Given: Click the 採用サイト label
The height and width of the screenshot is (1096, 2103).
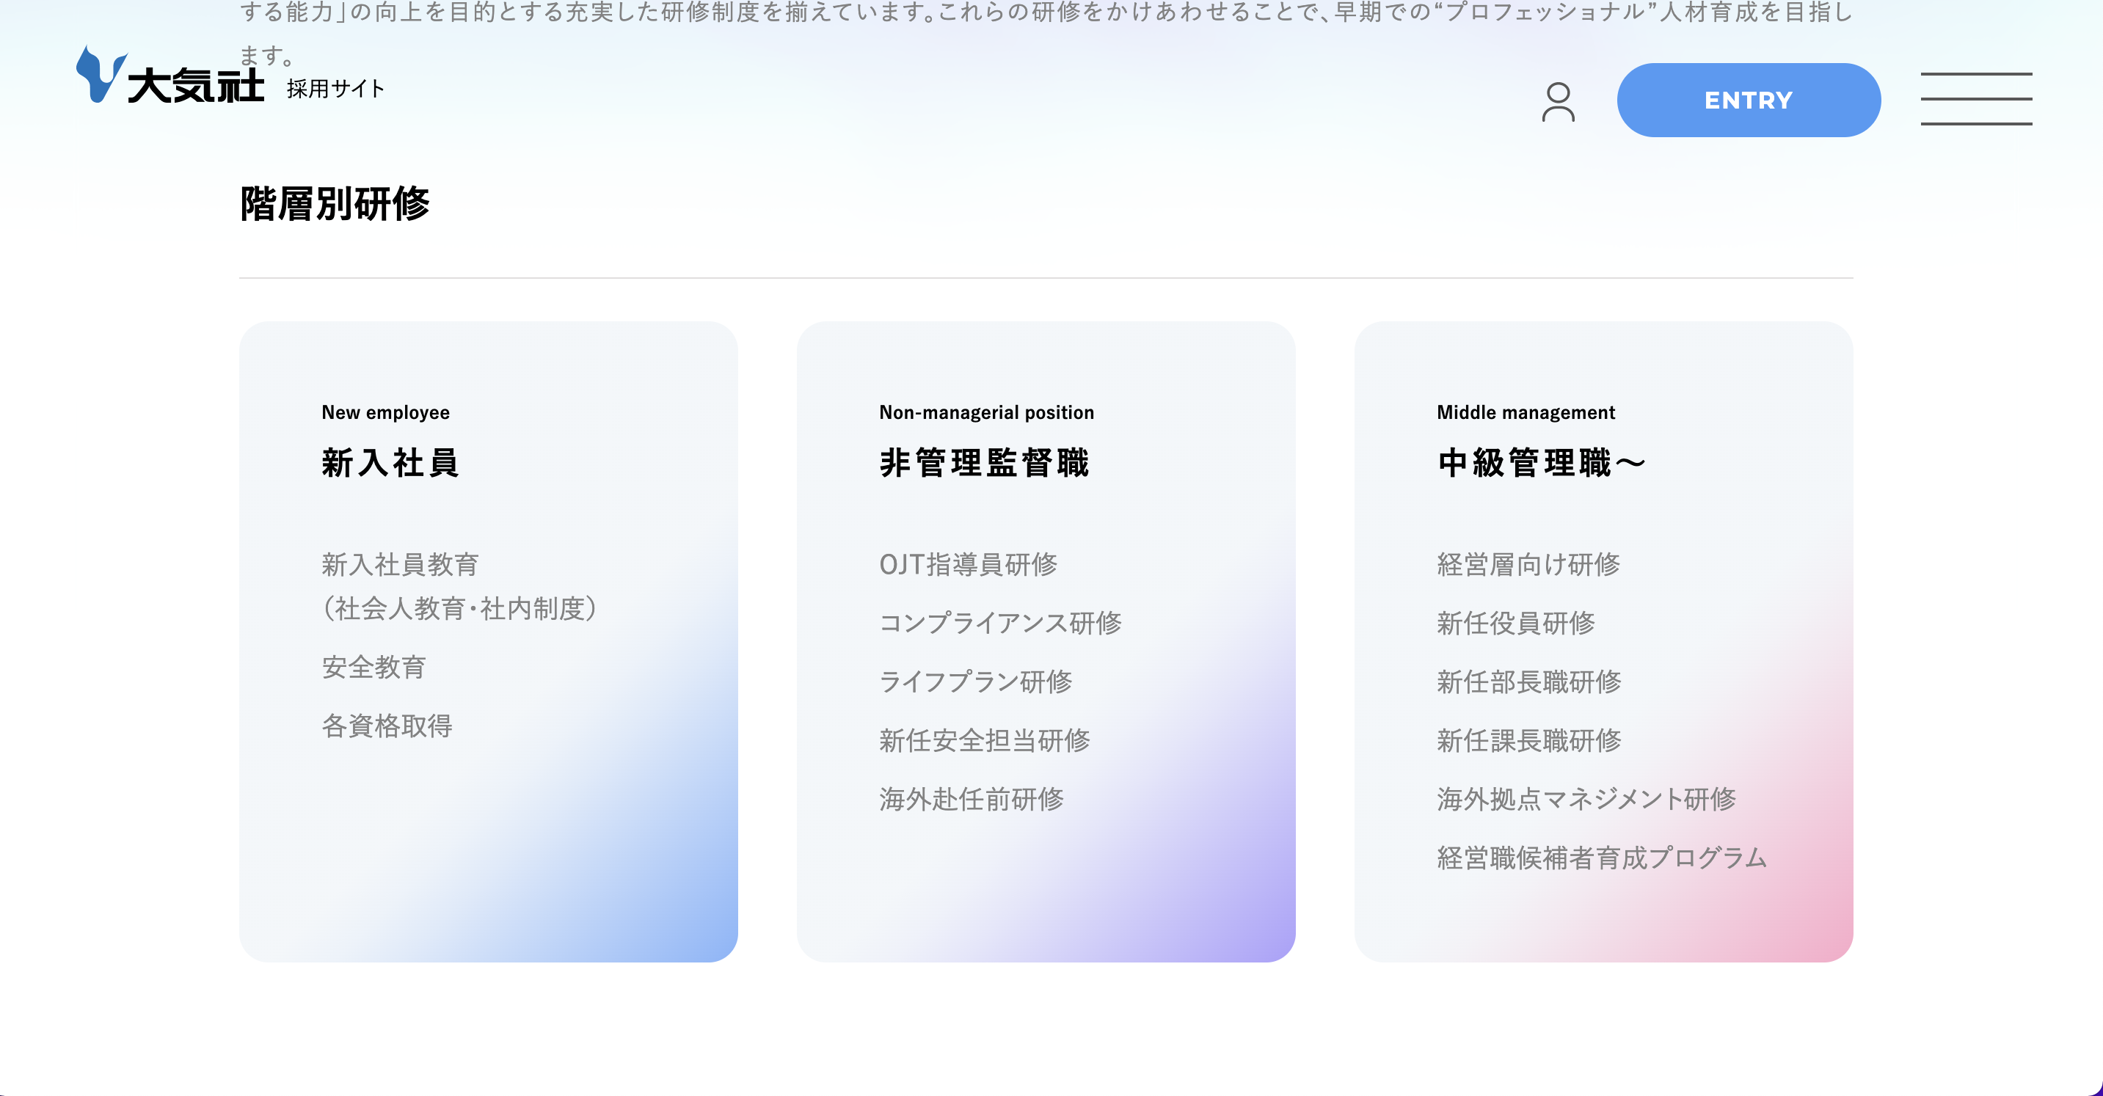Looking at the screenshot, I should pos(335,88).
